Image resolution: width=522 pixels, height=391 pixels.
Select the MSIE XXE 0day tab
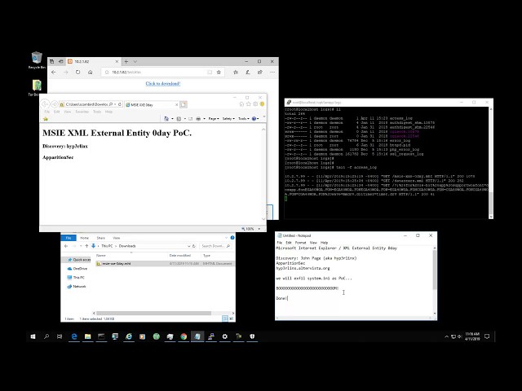point(152,105)
